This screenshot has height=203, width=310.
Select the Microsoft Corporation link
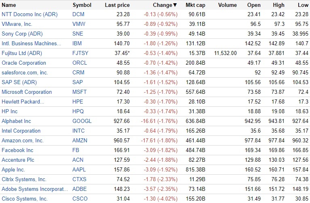pos(27,92)
